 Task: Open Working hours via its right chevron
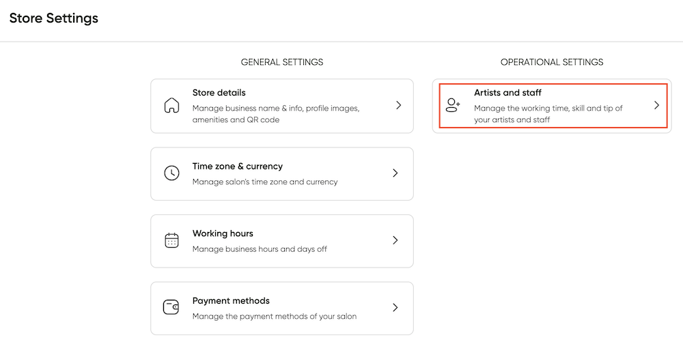coord(395,240)
